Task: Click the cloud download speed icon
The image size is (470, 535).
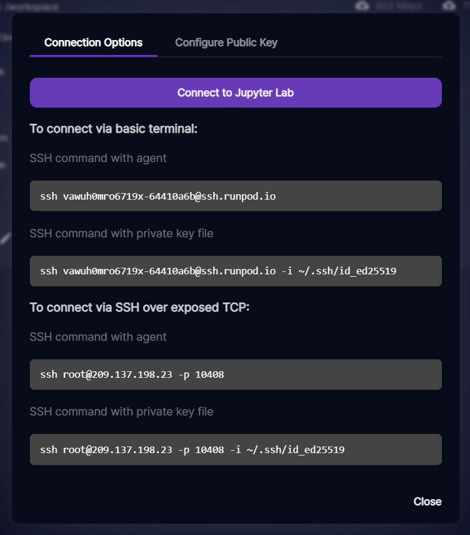Action: click(x=362, y=6)
